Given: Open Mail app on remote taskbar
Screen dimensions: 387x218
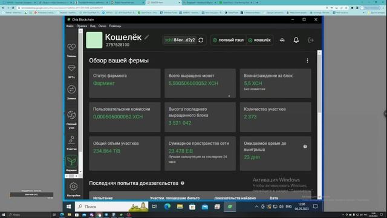Looking at the screenshot, I should point(204,206).
